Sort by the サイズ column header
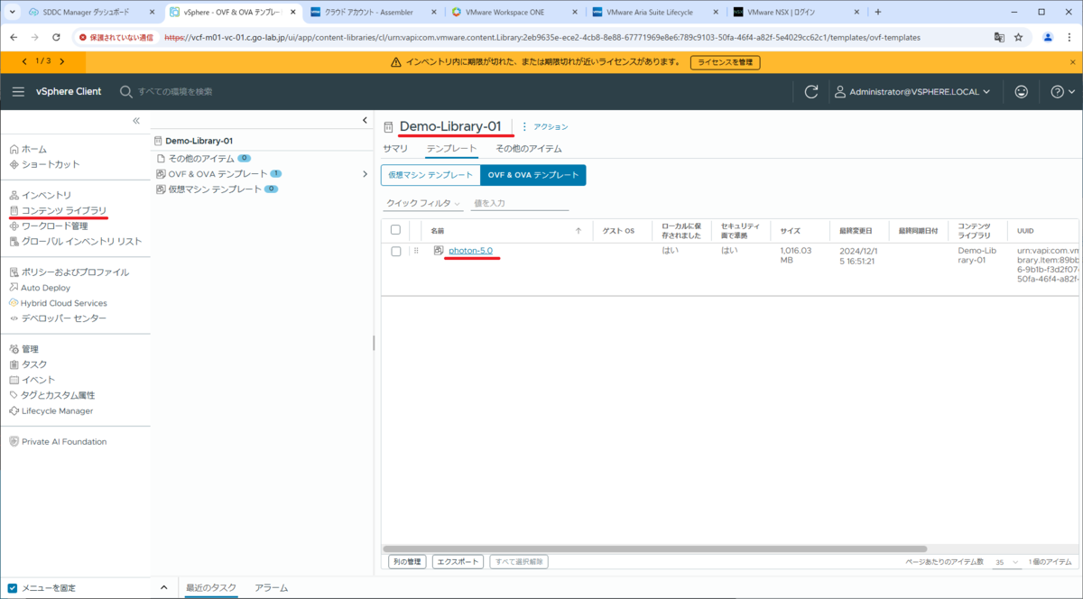This screenshot has width=1083, height=599. point(790,231)
